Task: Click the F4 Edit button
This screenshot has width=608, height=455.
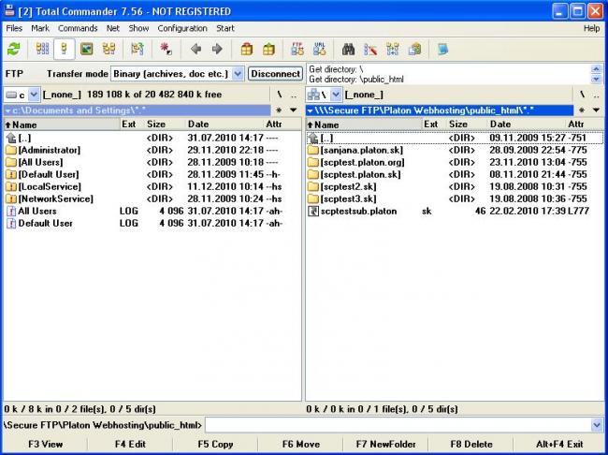Action: [x=130, y=444]
